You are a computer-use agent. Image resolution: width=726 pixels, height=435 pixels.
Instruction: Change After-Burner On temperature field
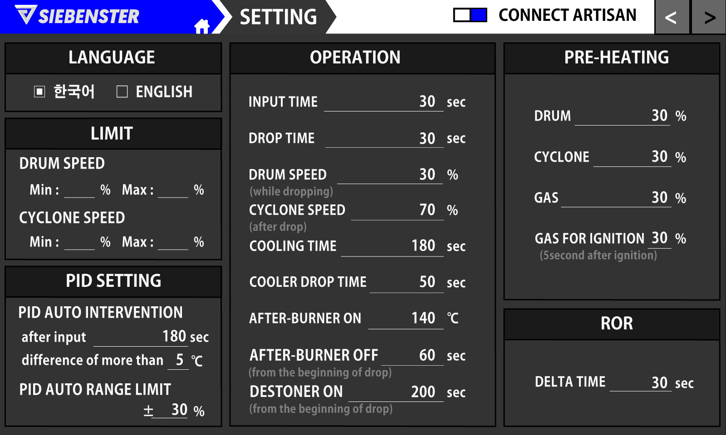405,319
